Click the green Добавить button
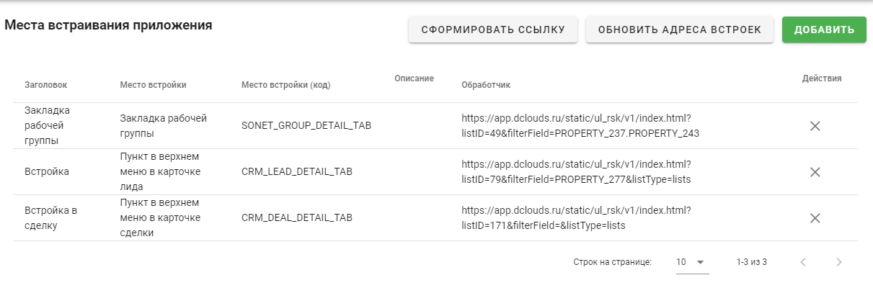Image resolution: width=873 pixels, height=306 pixels. (x=824, y=30)
